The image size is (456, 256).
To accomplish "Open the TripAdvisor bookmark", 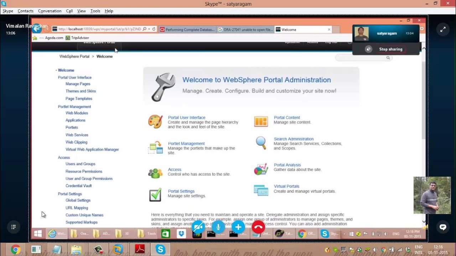I will point(77,38).
